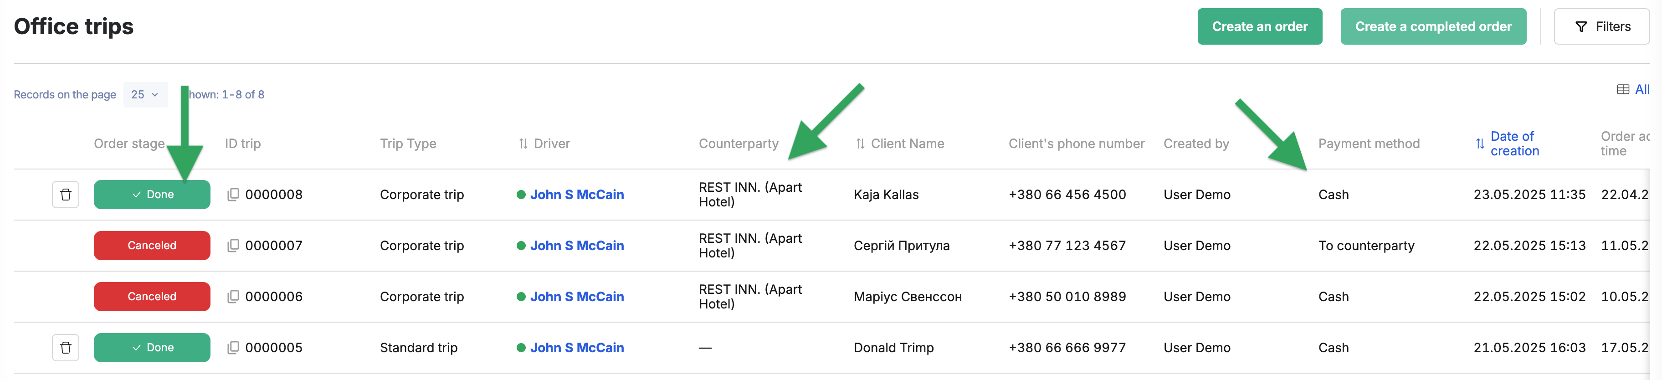The height and width of the screenshot is (380, 1662).
Task: Open the All columns table view
Action: tap(1633, 90)
